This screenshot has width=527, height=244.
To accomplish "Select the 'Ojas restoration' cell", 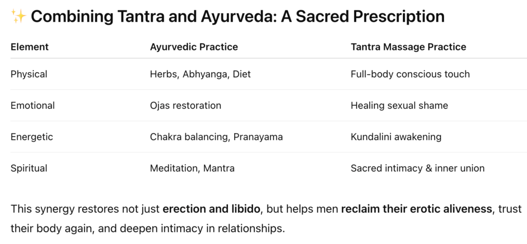I will (185, 106).
